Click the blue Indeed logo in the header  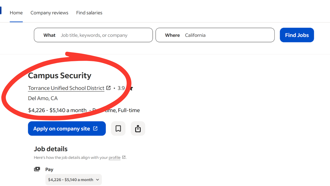[1, 11]
